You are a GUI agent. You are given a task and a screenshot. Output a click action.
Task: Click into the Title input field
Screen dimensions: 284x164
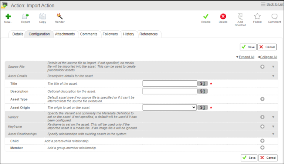click(169, 84)
